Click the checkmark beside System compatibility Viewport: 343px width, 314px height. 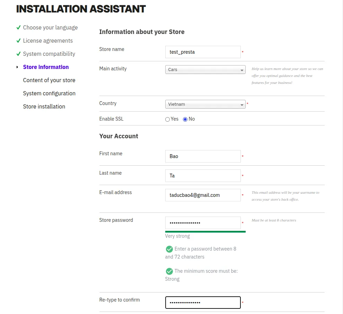(x=19, y=54)
